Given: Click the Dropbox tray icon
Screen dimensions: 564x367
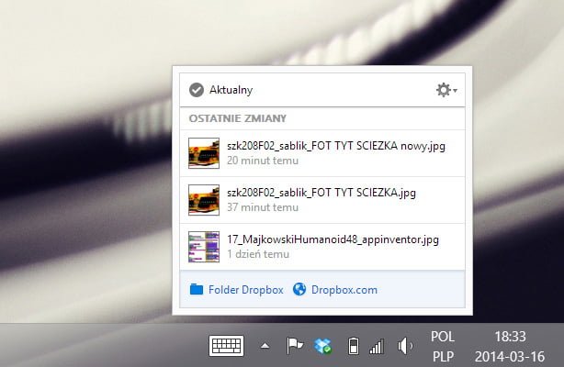Looking at the screenshot, I should 322,346.
